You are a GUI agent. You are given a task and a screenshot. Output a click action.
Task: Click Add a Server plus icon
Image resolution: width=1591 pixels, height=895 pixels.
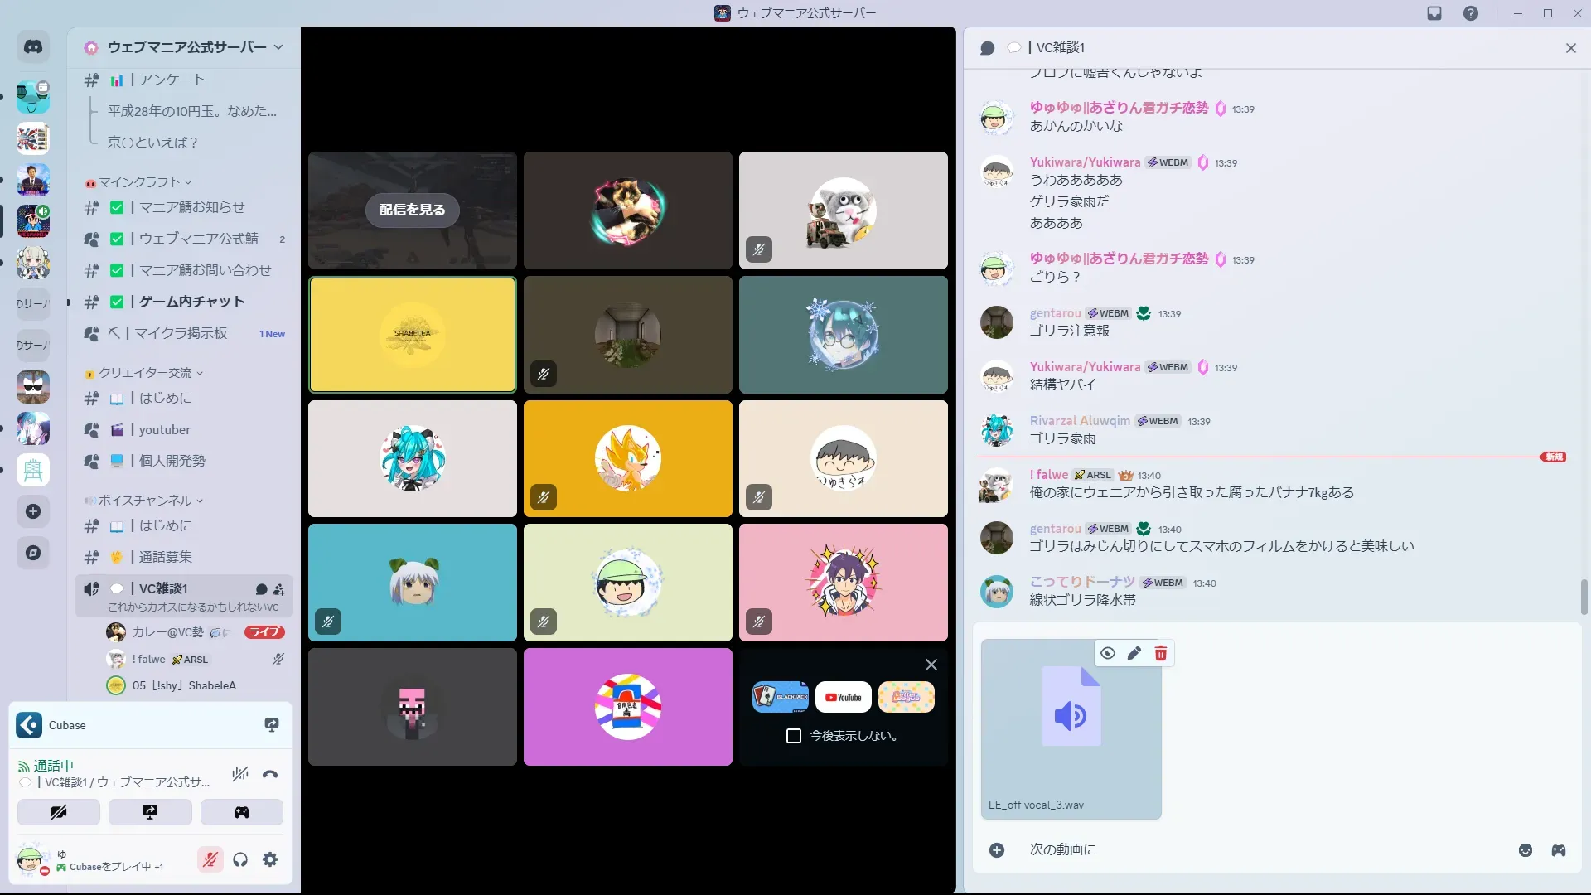[x=33, y=511]
